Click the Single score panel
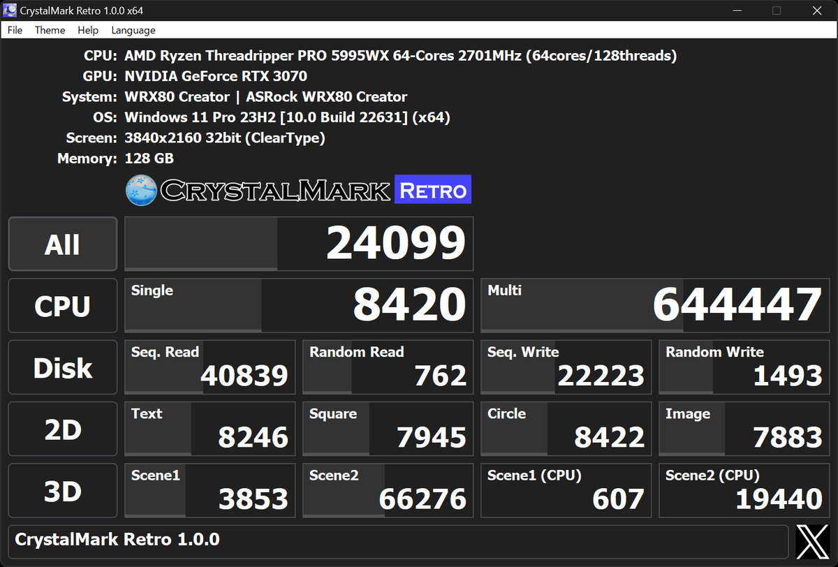The width and height of the screenshot is (838, 567). coord(298,305)
